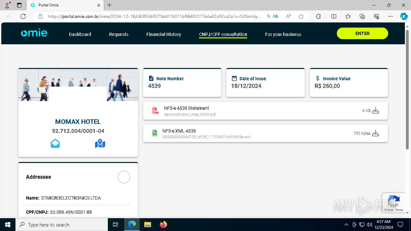
Task: Click the Addressee circular avatar placeholder
Action: 124,177
